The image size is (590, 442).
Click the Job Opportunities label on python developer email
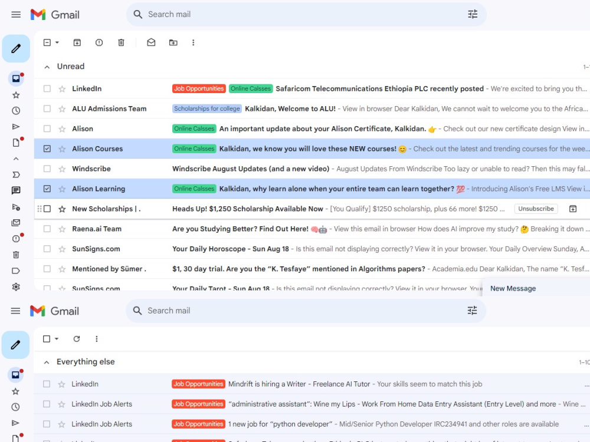pos(199,424)
